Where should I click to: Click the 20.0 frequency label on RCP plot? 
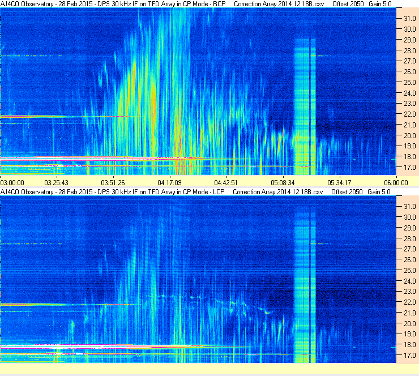click(x=410, y=135)
